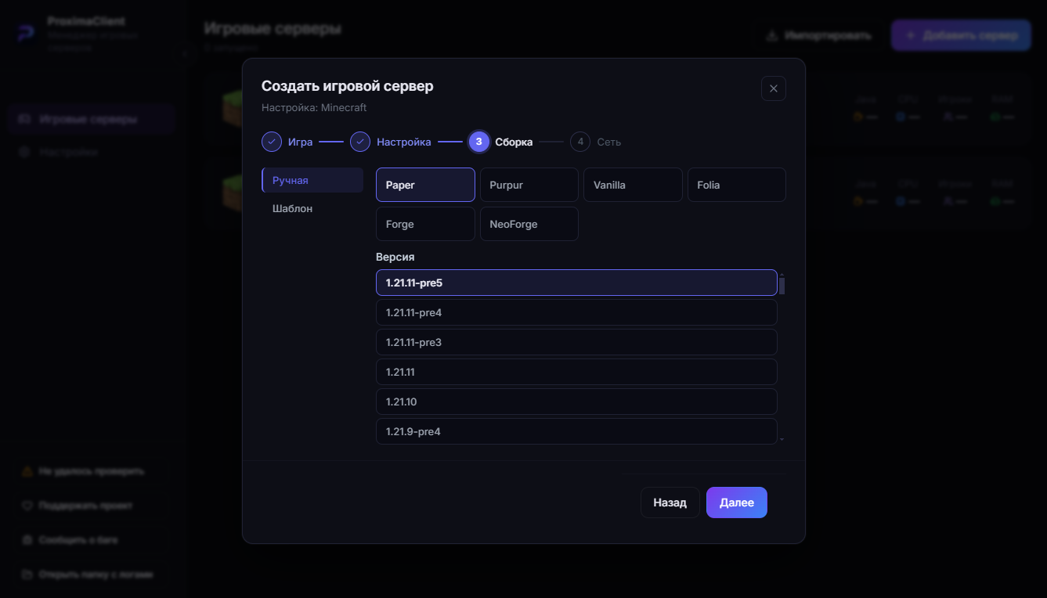The height and width of the screenshot is (598, 1047).
Task: Select the Ручная build mode tab
Action: tap(312, 180)
